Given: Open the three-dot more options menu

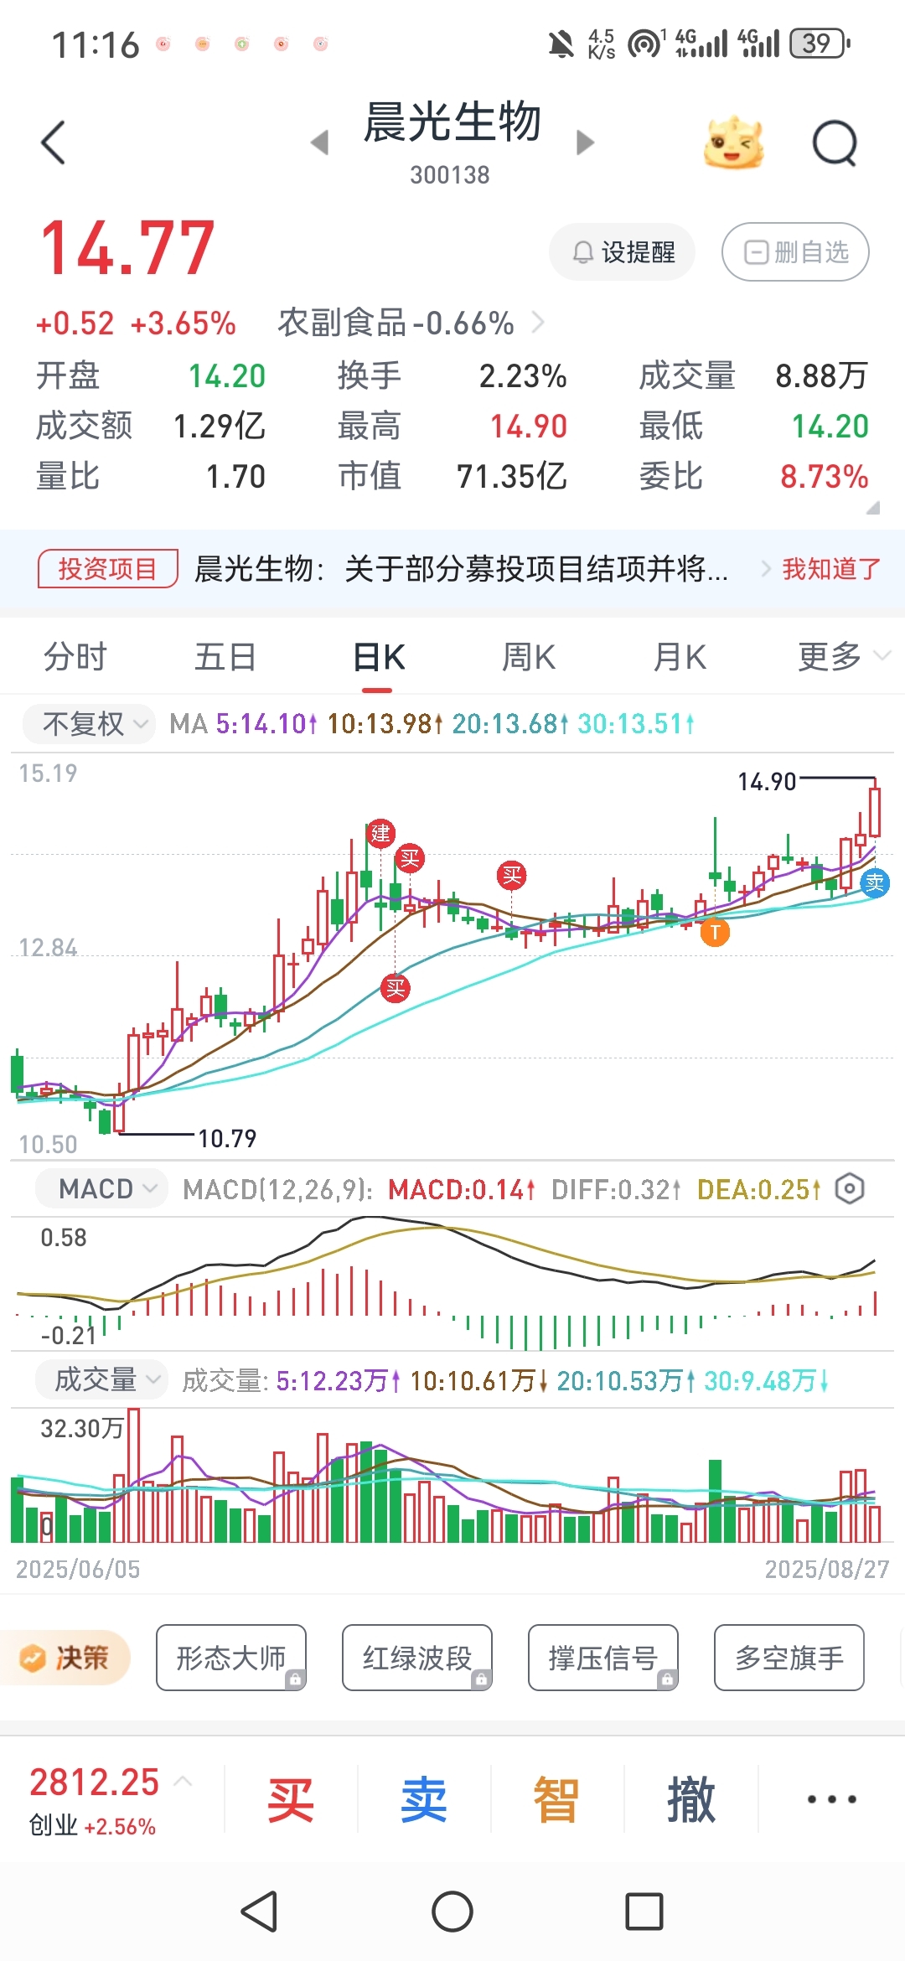Looking at the screenshot, I should click(x=831, y=1799).
